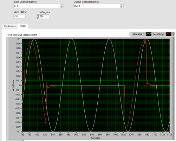
Task: Increment the buffer_size value
Action: [38, 15]
